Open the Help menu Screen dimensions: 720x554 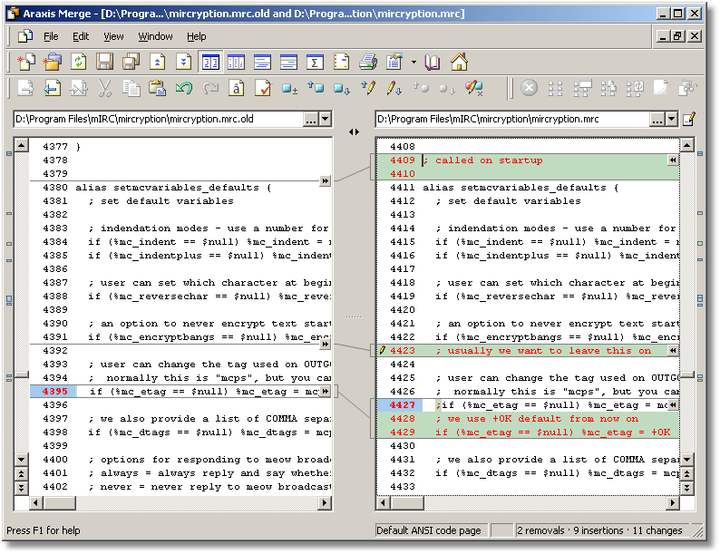click(196, 36)
